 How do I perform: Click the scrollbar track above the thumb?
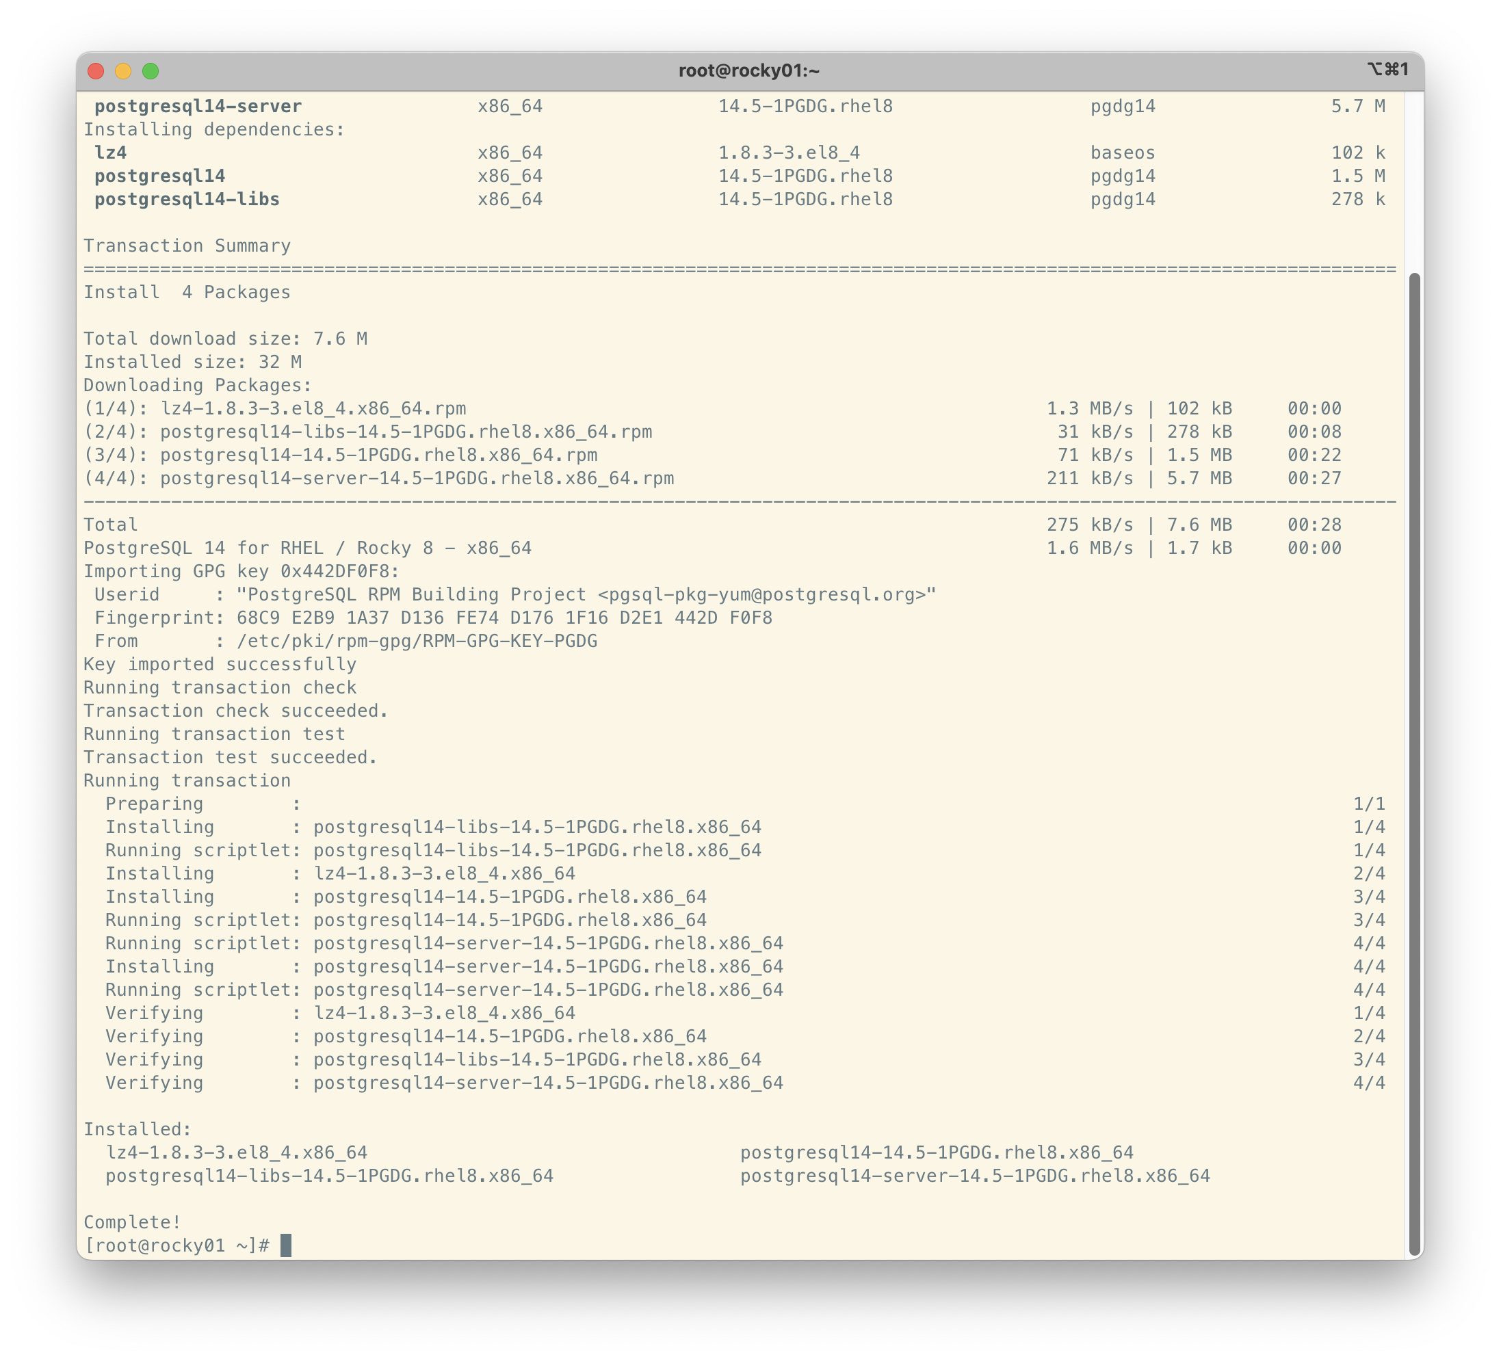tap(1414, 183)
